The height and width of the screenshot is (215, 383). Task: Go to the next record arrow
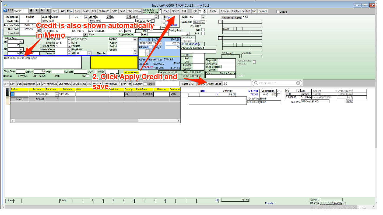[x=43, y=11]
